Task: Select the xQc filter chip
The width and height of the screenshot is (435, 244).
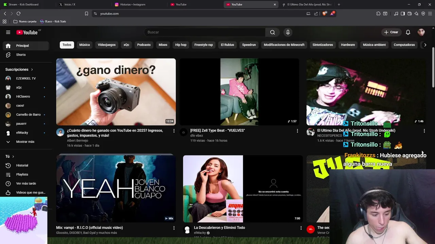Action: 126,45
